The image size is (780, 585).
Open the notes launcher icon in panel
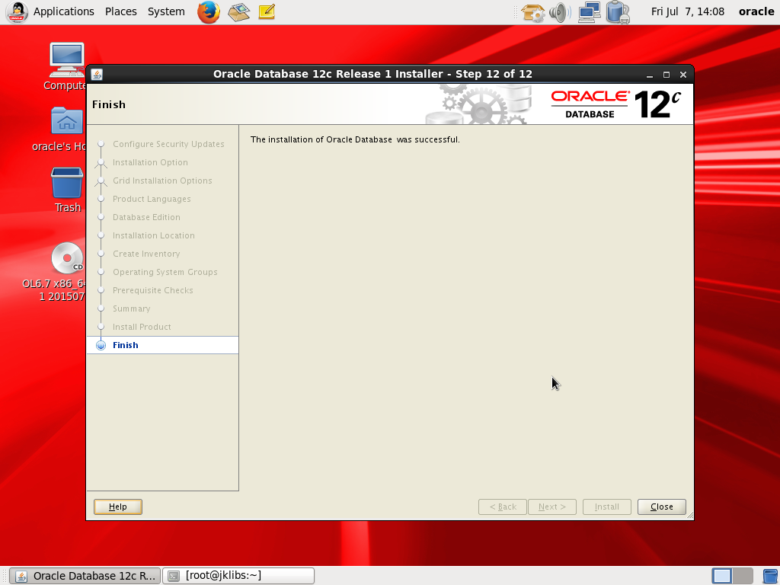[267, 11]
